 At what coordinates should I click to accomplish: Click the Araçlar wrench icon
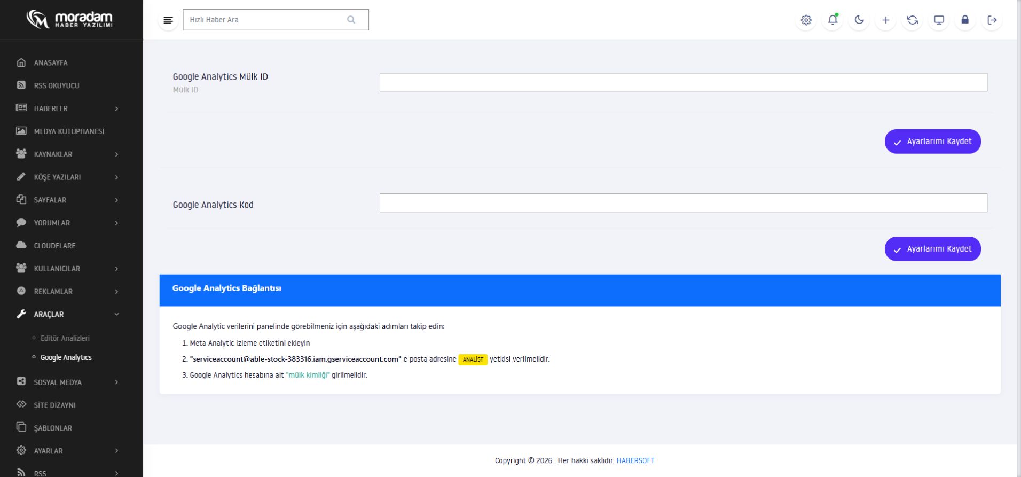coord(21,314)
